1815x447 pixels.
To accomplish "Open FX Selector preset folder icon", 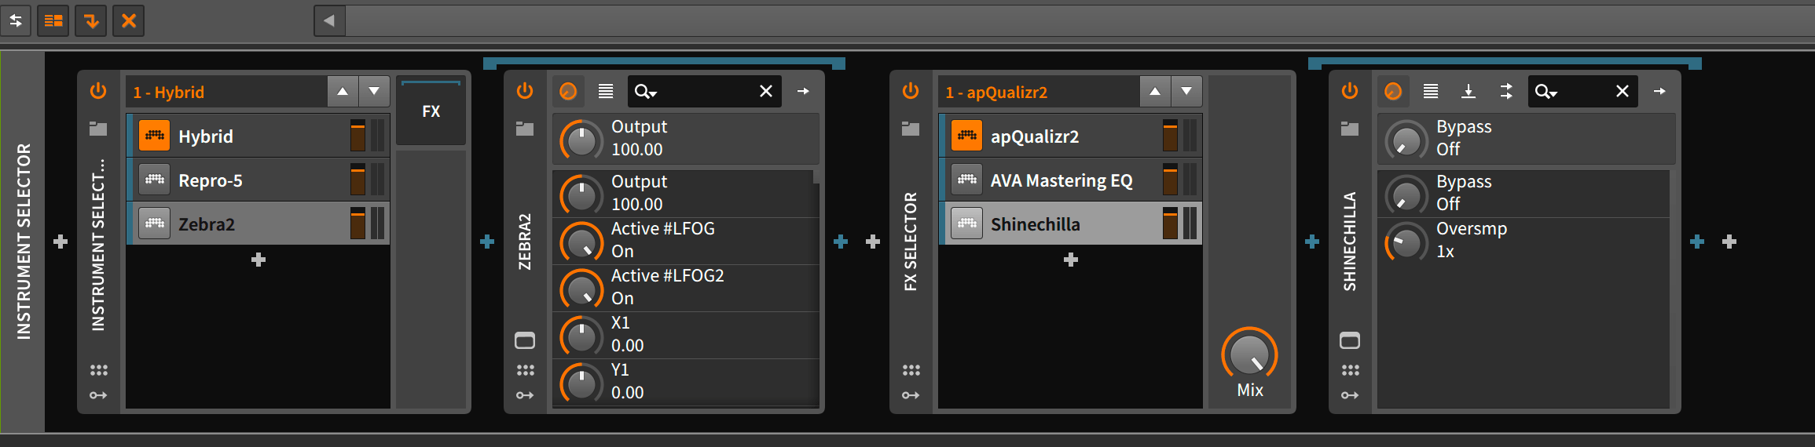I will (x=911, y=129).
